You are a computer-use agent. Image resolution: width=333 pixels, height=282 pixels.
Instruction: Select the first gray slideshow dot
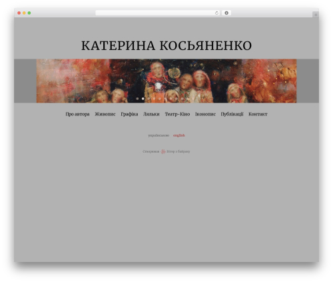click(137, 99)
